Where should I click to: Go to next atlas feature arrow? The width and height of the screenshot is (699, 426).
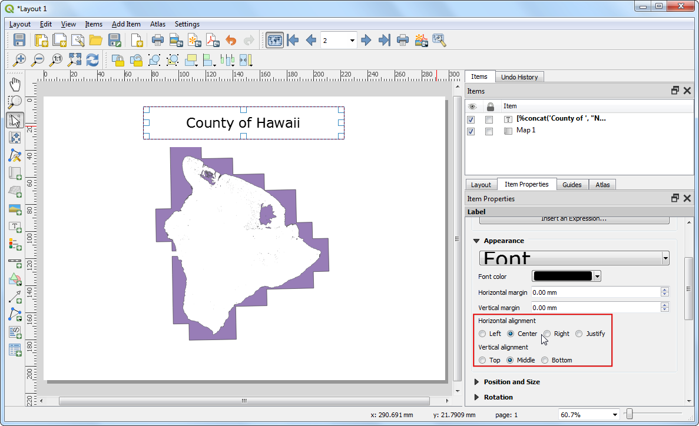(366, 40)
